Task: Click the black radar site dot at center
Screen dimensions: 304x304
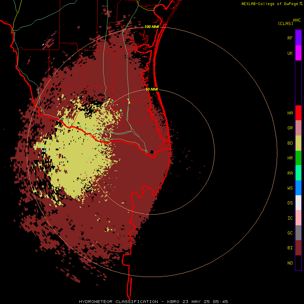Action: coord(152,152)
